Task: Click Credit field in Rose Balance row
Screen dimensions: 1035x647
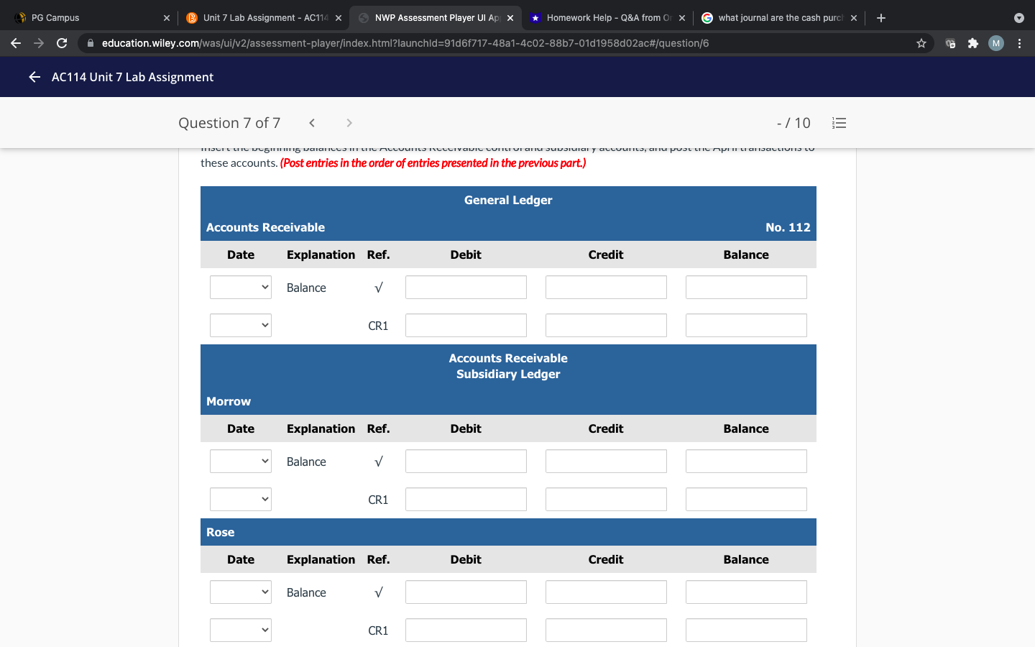Action: pyautogui.click(x=606, y=592)
